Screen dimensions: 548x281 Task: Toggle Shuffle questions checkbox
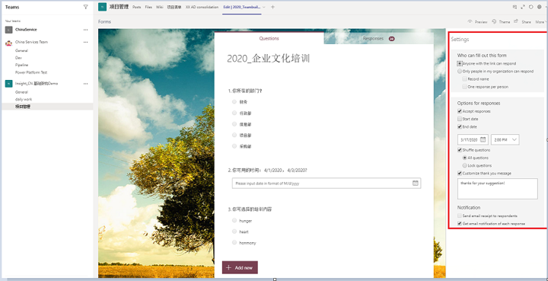point(459,150)
